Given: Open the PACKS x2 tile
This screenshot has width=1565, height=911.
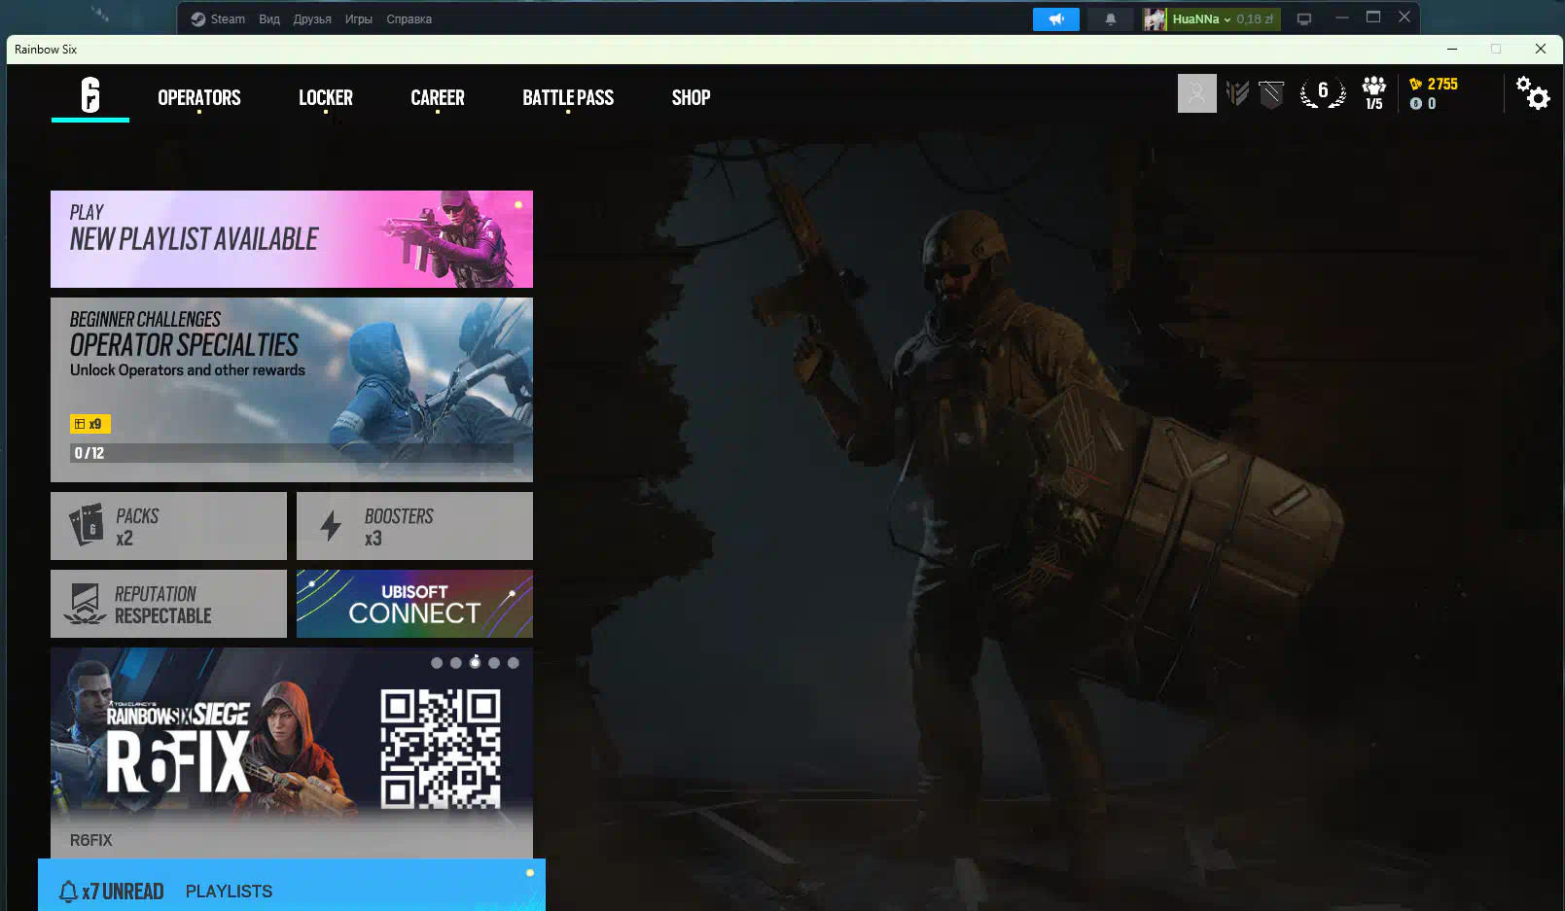Looking at the screenshot, I should pos(168,526).
